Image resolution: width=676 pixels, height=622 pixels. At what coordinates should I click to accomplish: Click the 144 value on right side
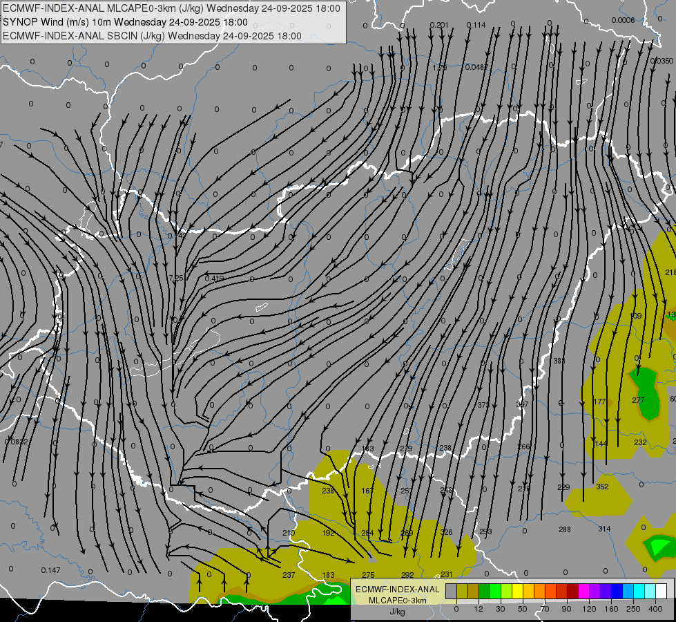[601, 444]
